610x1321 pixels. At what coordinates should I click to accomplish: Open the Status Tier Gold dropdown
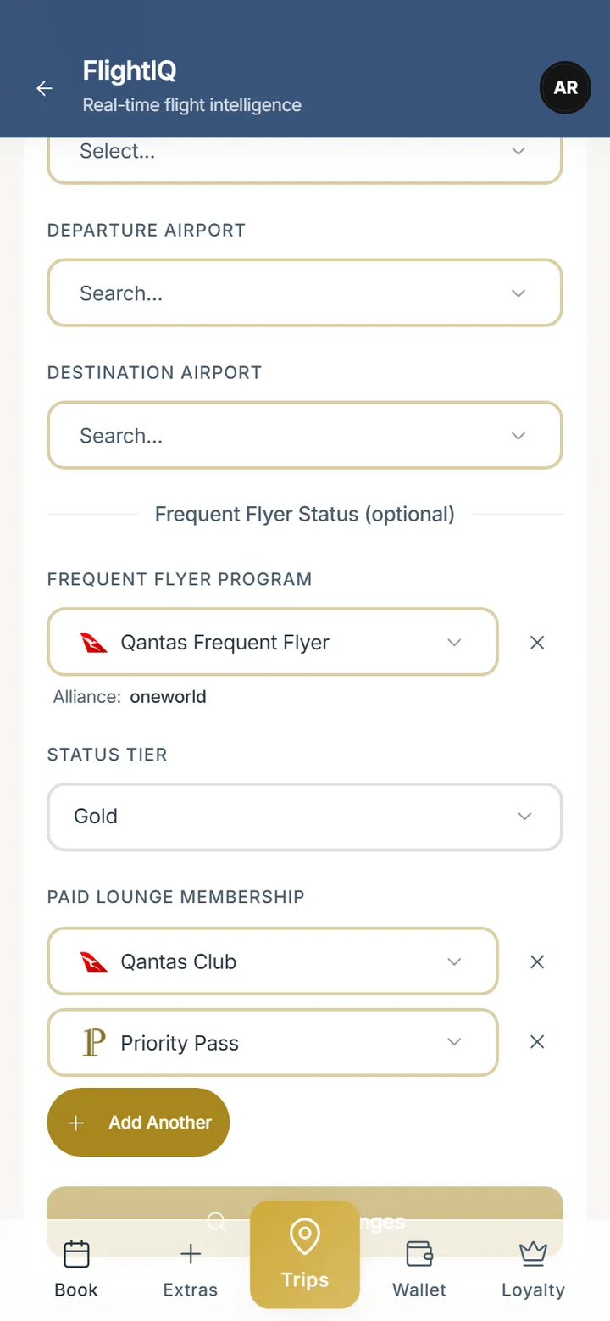point(305,817)
